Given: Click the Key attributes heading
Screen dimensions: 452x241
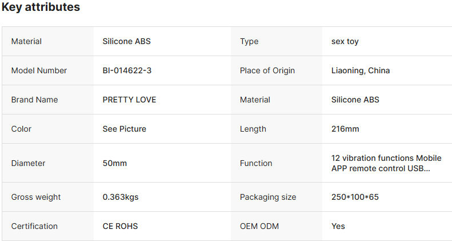Looking at the screenshot, I should [41, 7].
